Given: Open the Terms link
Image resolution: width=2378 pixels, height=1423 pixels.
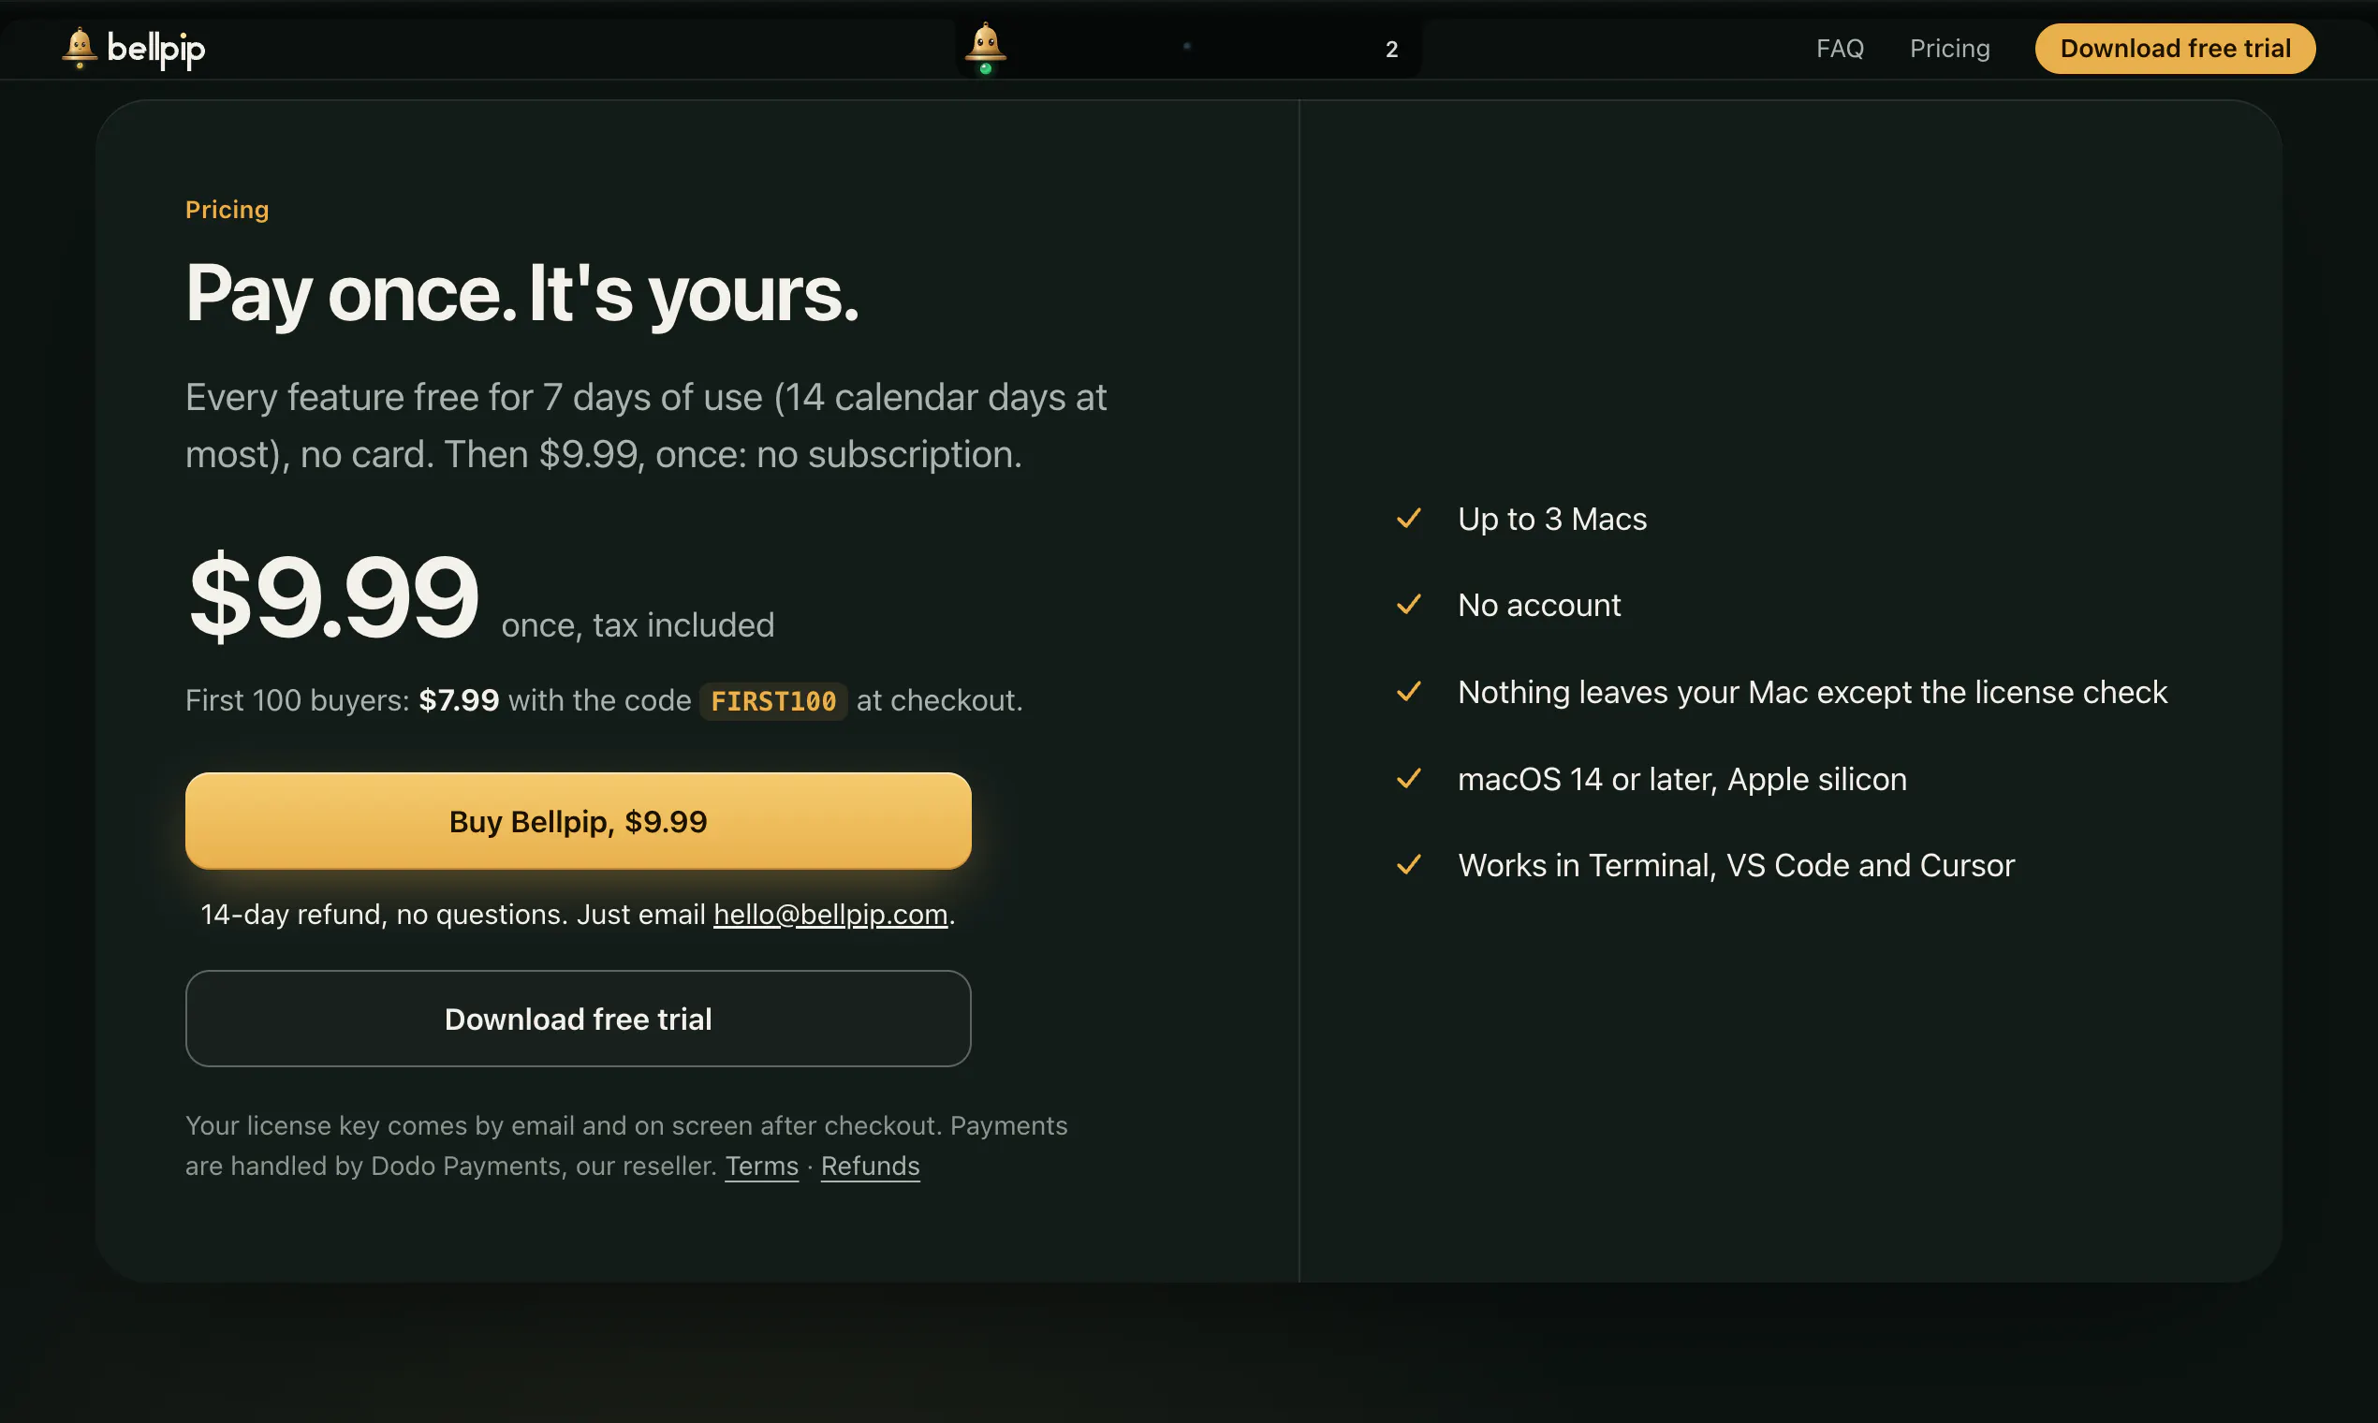Looking at the screenshot, I should (761, 1166).
